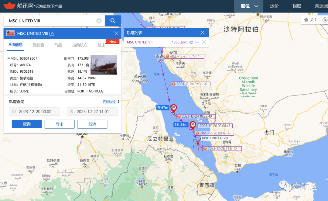The width and height of the screenshot is (328, 201).
Task: Click track point 2023-12-26 00:48:37
Action: point(214,133)
